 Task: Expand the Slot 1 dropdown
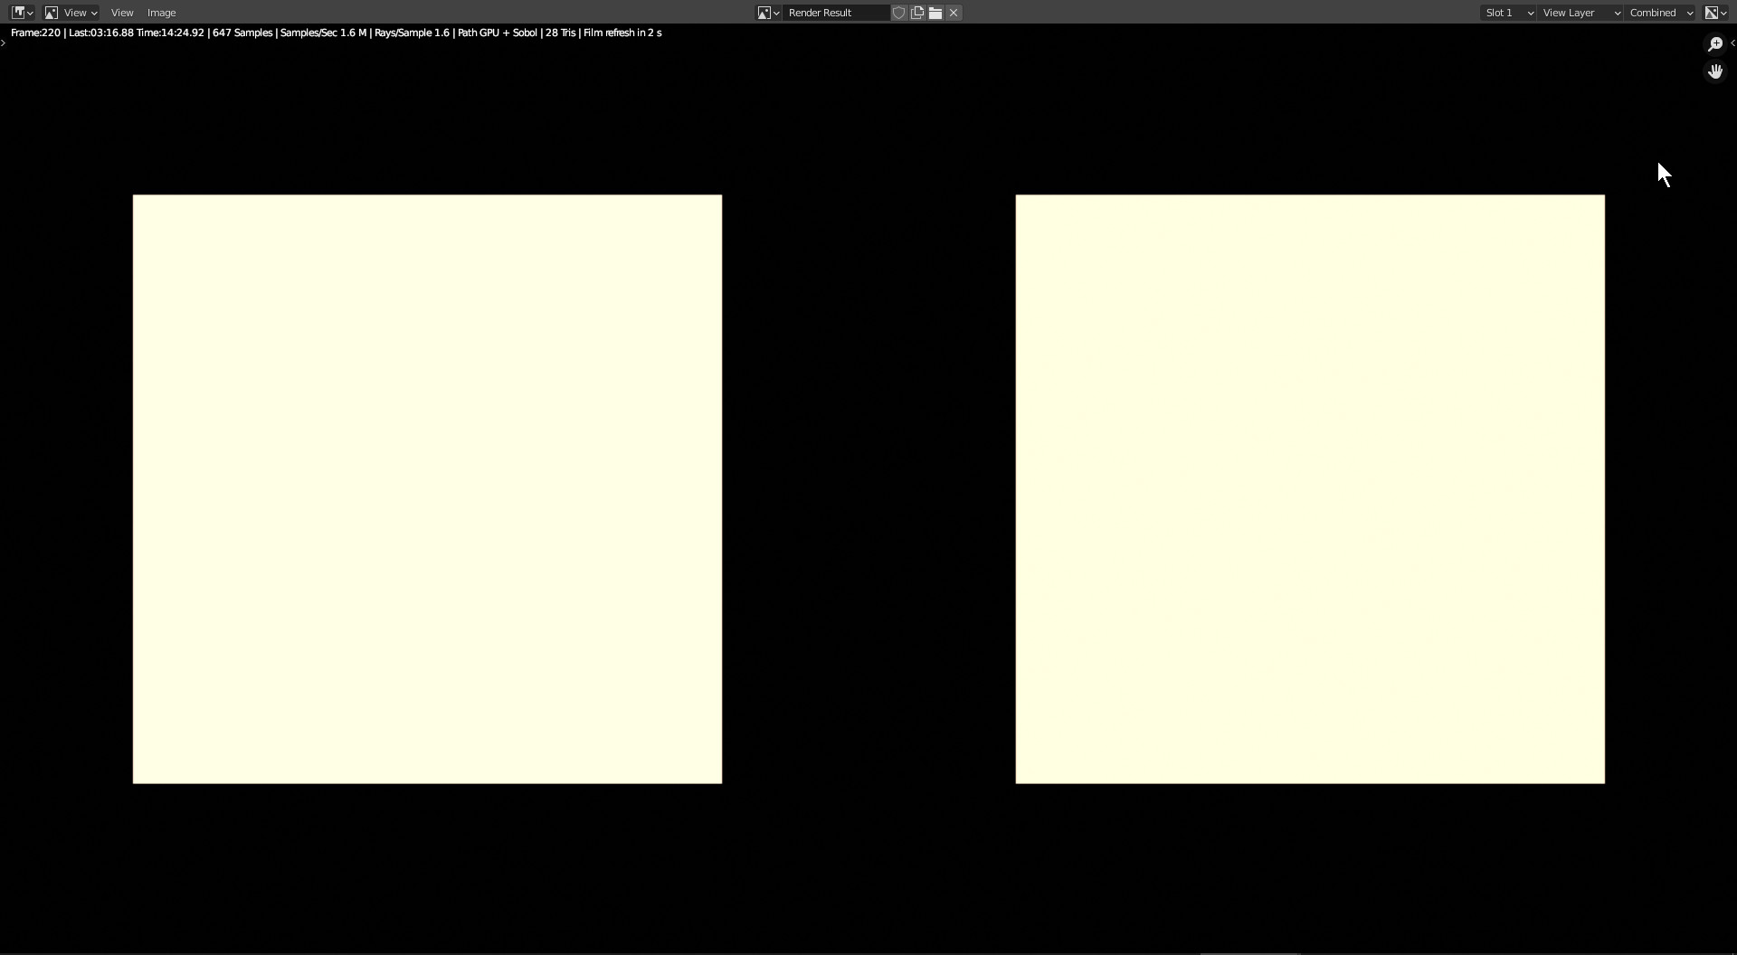1508,13
